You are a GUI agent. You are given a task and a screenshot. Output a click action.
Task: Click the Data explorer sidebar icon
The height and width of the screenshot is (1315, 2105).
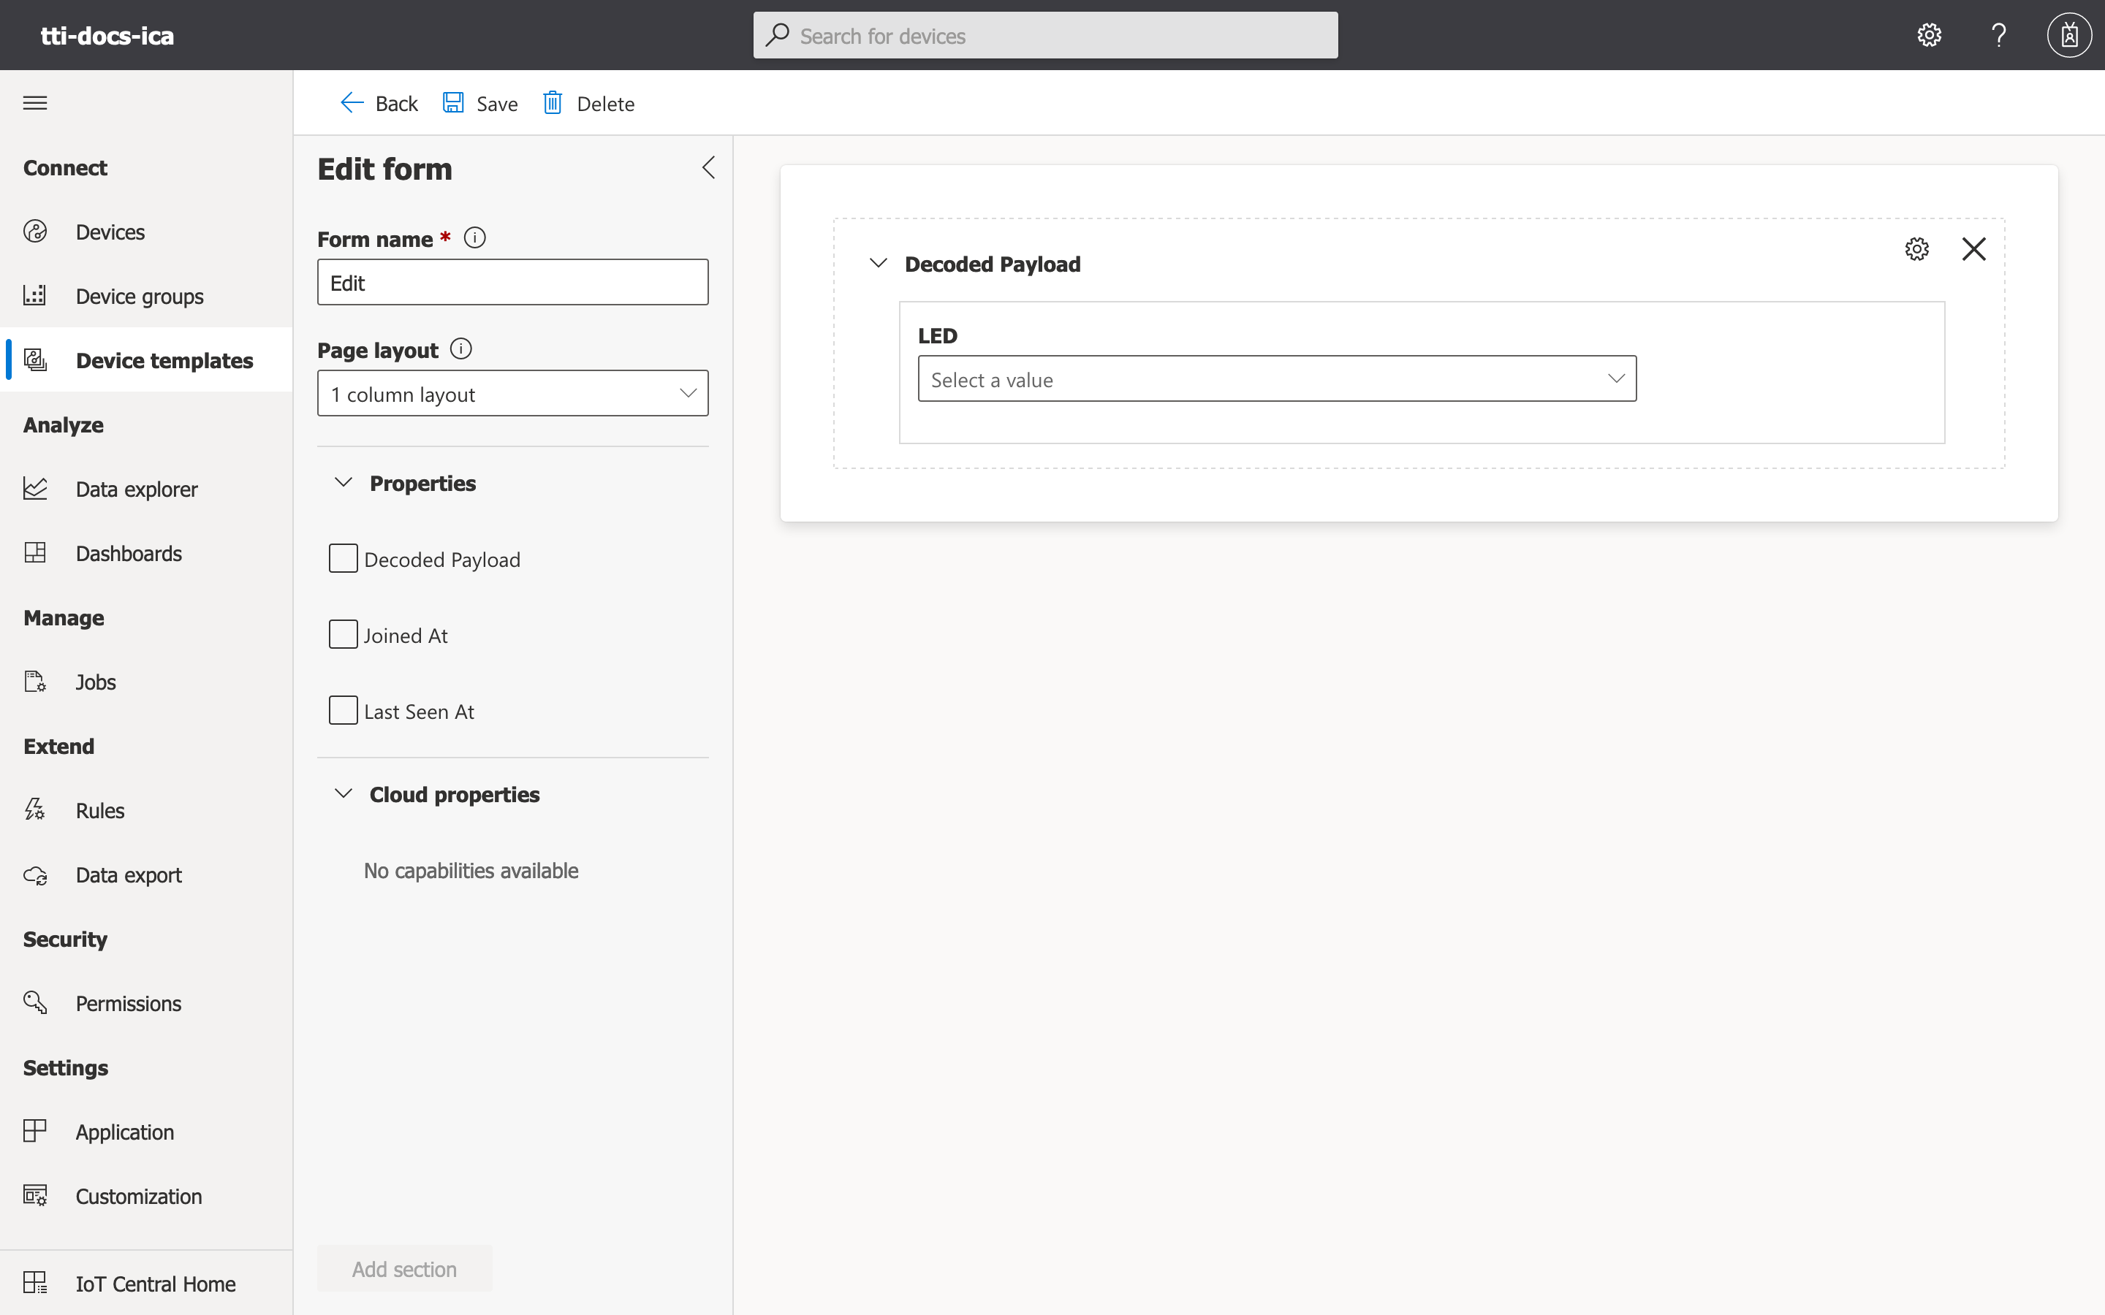(x=37, y=488)
